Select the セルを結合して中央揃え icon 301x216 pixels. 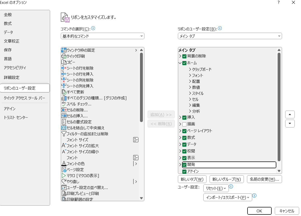[64, 128]
